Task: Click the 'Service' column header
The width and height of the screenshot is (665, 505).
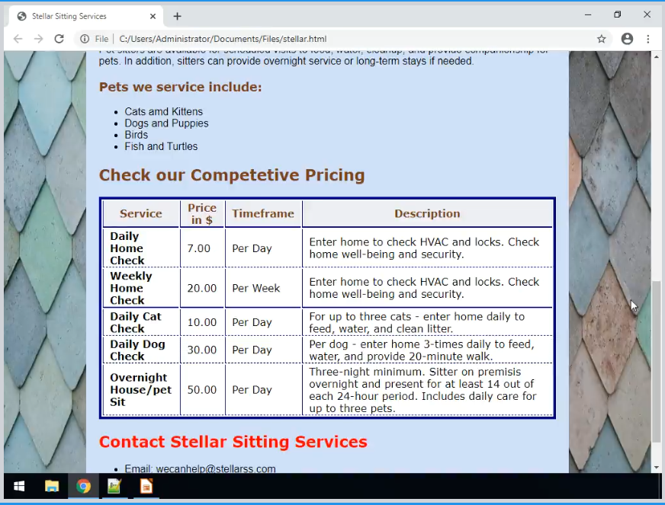Action: point(141,213)
